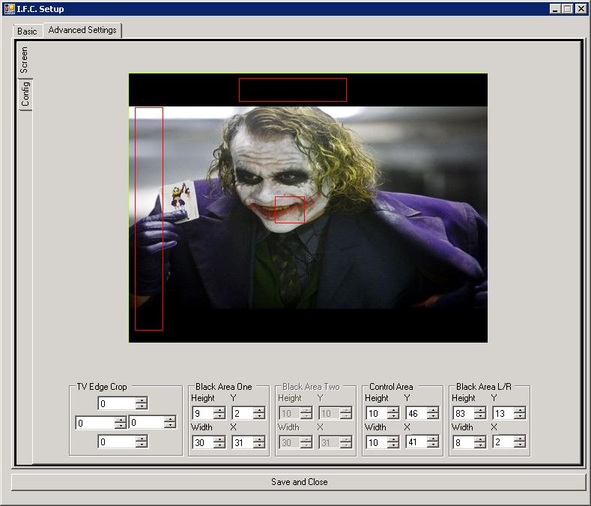Increase Black Area L/R Height value
Screen dimensions: 591x506
click(480, 410)
